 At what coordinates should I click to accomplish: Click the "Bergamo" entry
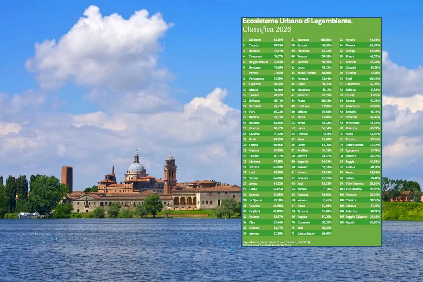pyautogui.click(x=255, y=67)
